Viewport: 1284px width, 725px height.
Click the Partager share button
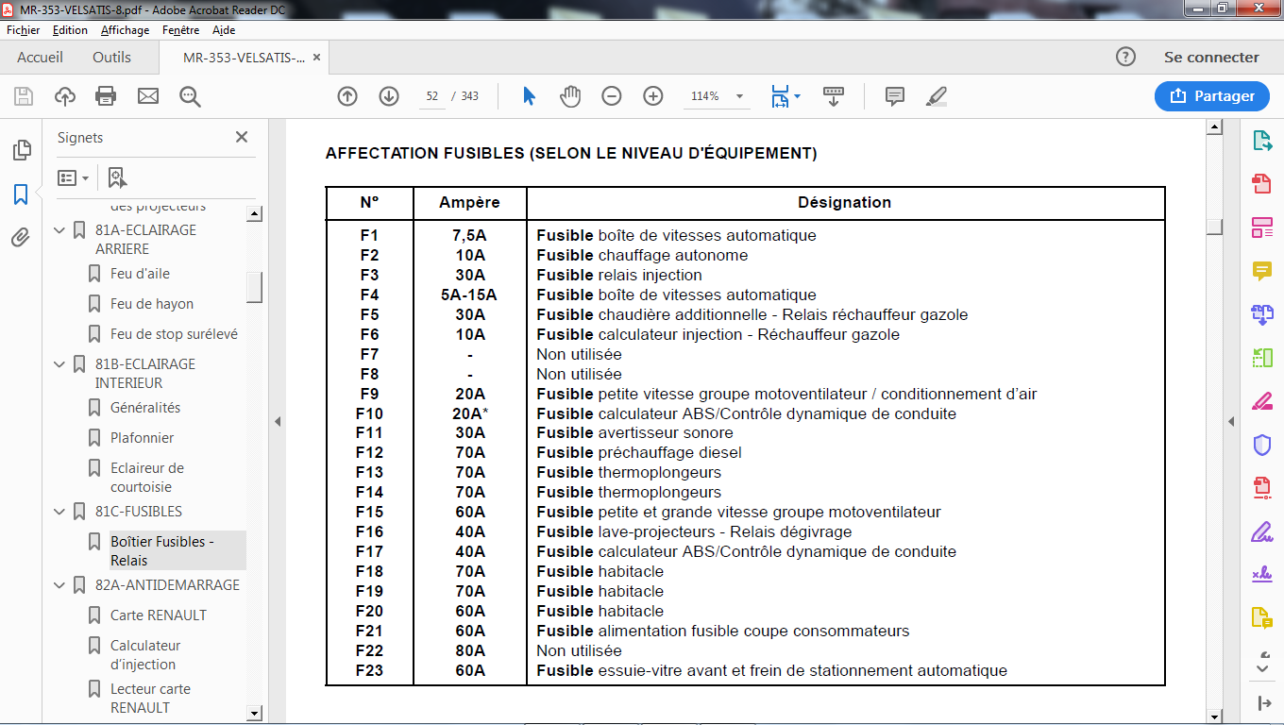1211,96
